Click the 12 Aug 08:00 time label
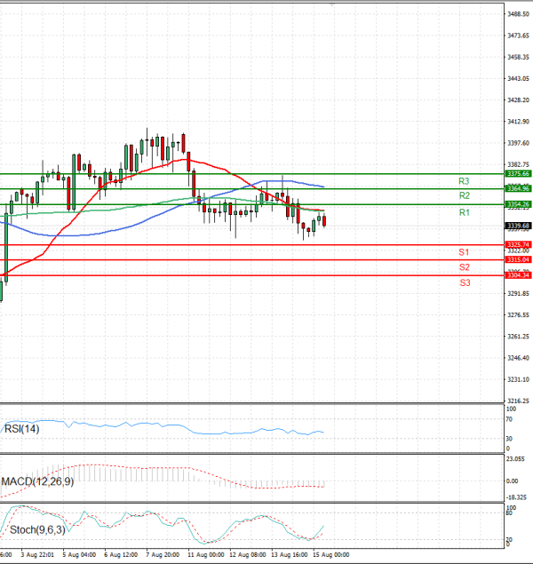 click(248, 554)
